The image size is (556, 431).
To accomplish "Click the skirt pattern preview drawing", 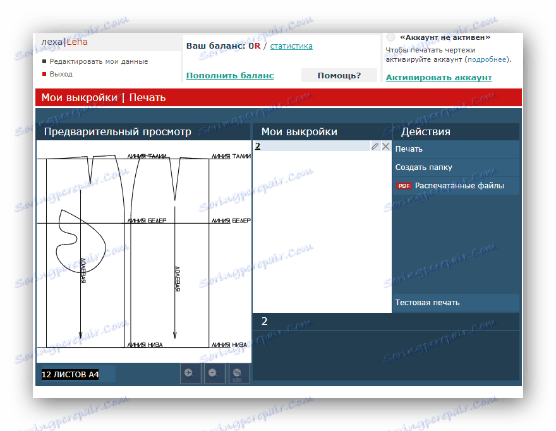I will tap(143, 251).
